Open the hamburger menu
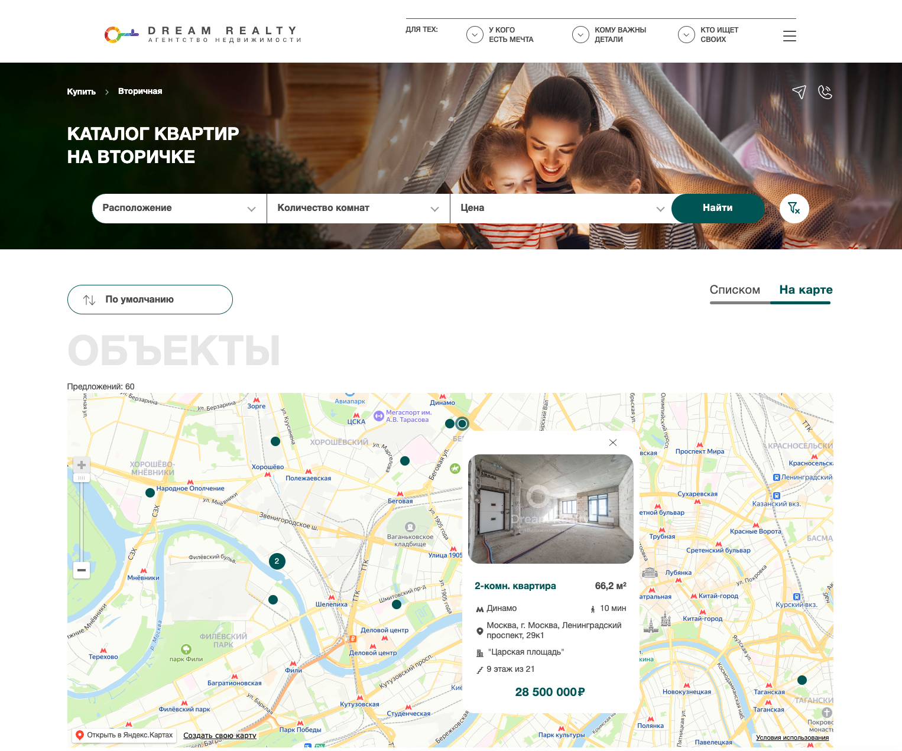Image resolution: width=902 pixels, height=751 pixels. click(789, 36)
